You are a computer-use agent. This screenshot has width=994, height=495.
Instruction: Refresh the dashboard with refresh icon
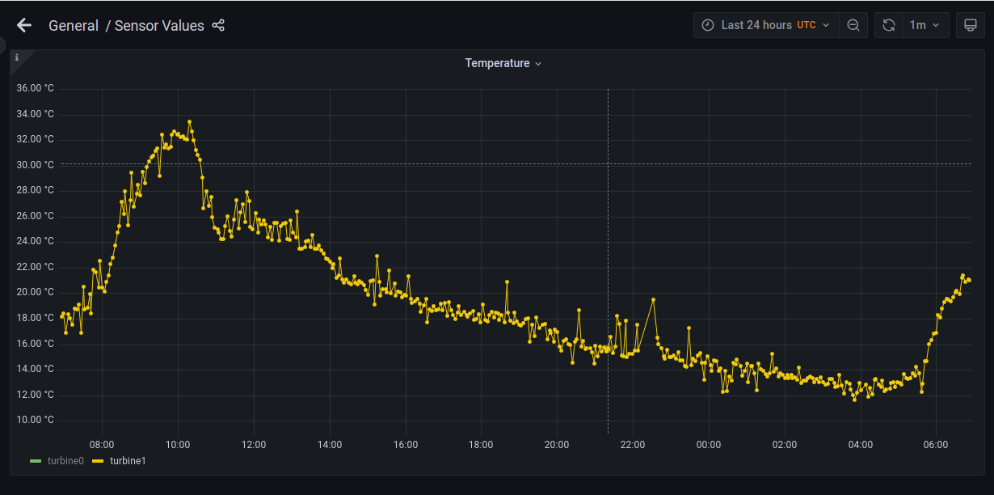(889, 25)
